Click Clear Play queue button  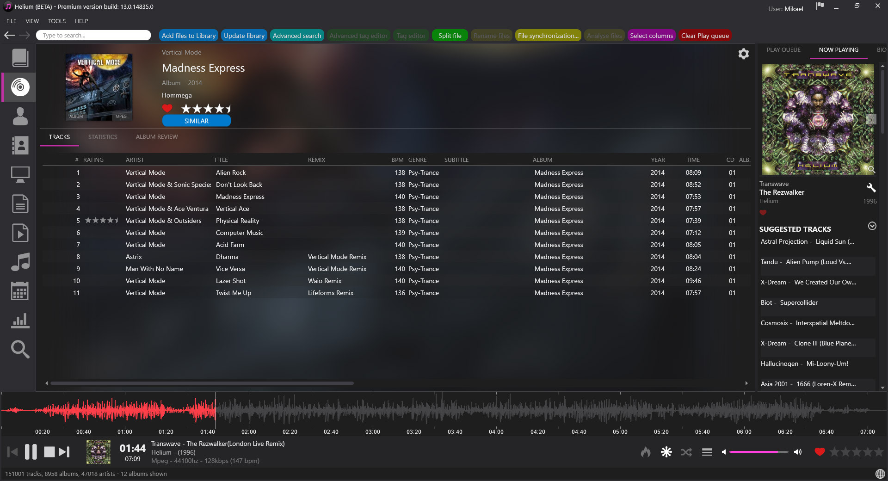[x=705, y=36]
